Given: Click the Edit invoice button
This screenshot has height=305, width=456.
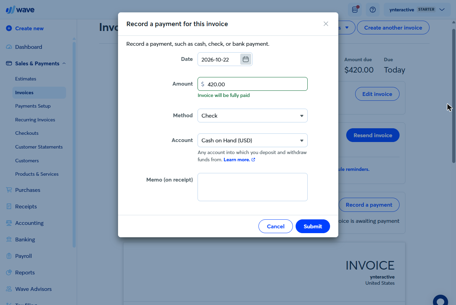Looking at the screenshot, I should tap(377, 94).
